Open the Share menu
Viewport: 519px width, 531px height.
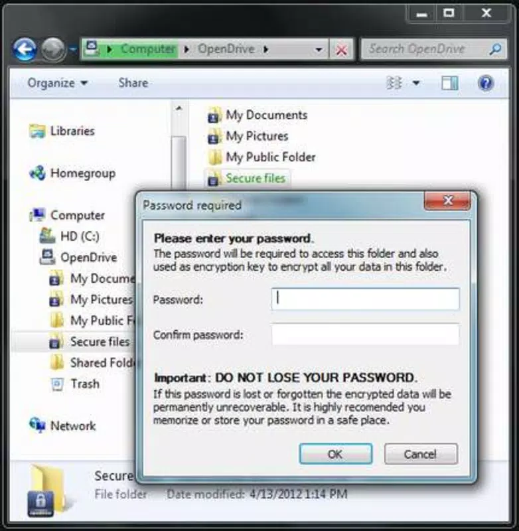click(x=133, y=83)
